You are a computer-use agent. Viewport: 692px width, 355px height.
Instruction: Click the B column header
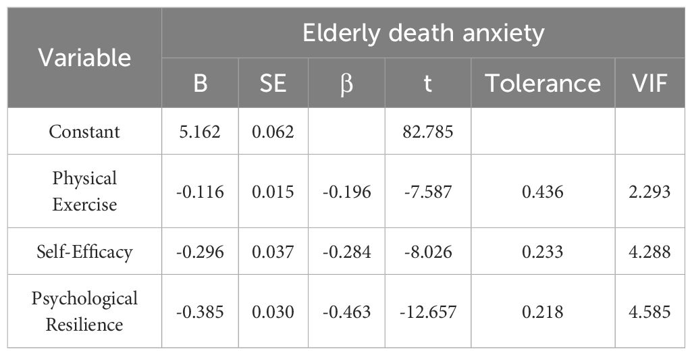200,84
